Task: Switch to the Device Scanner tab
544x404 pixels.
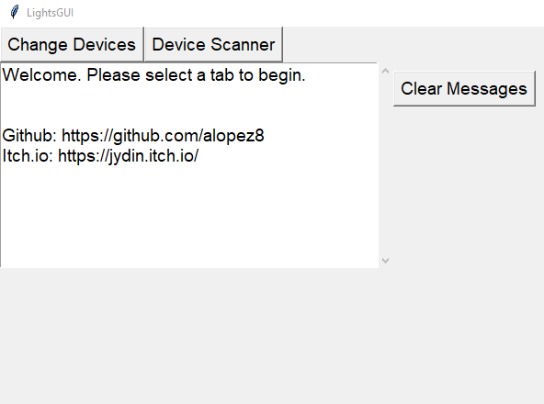Action: pyautogui.click(x=213, y=45)
